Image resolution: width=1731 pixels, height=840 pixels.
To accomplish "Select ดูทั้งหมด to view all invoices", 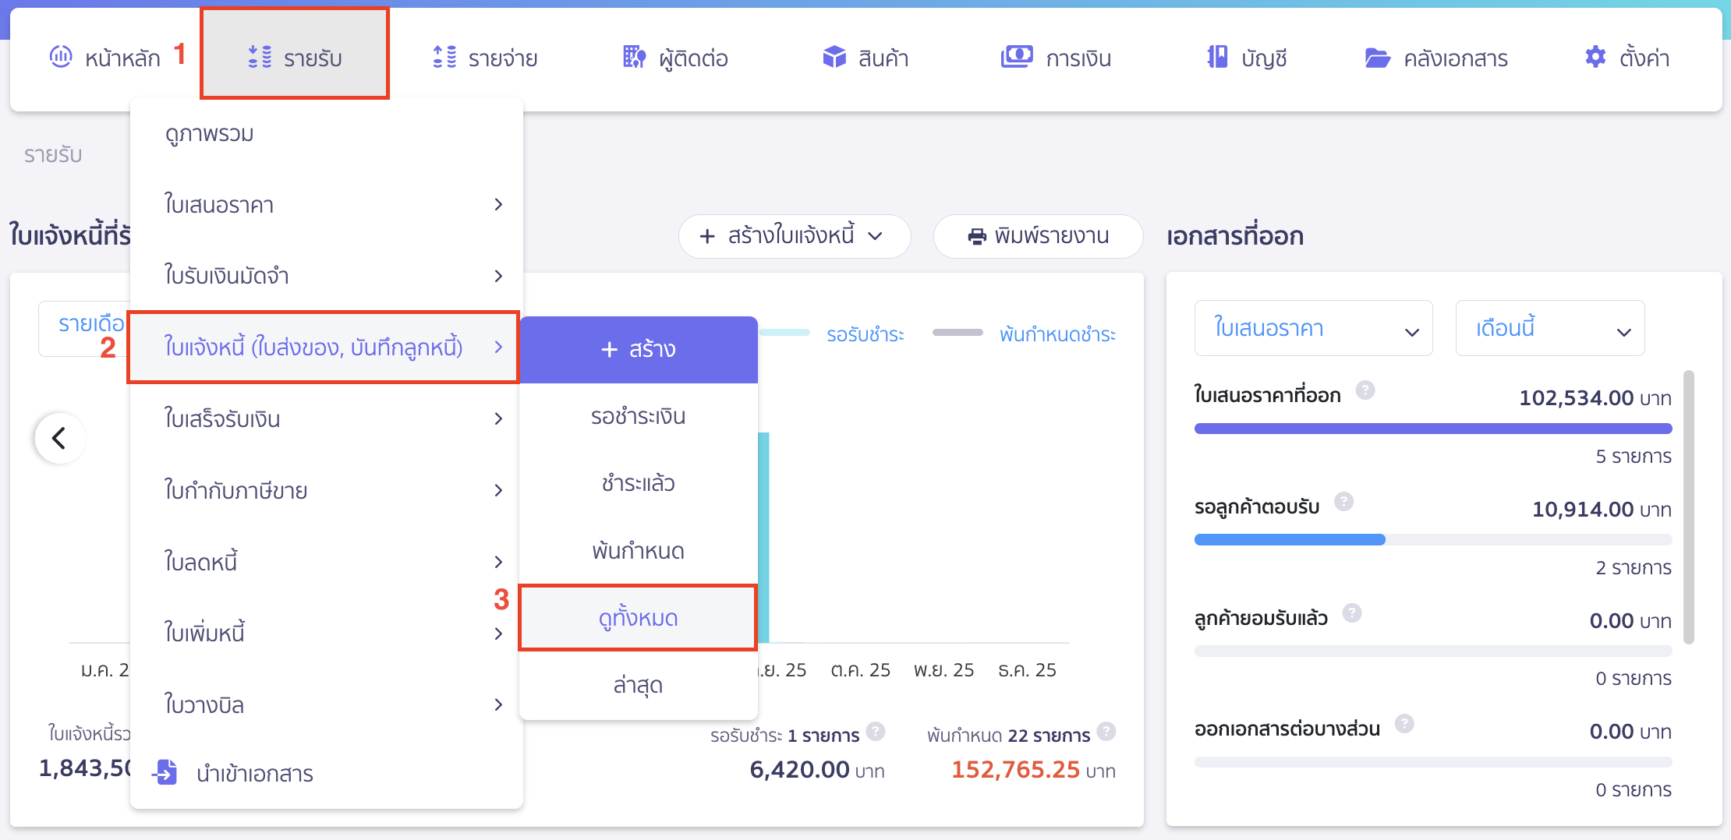I will [636, 616].
